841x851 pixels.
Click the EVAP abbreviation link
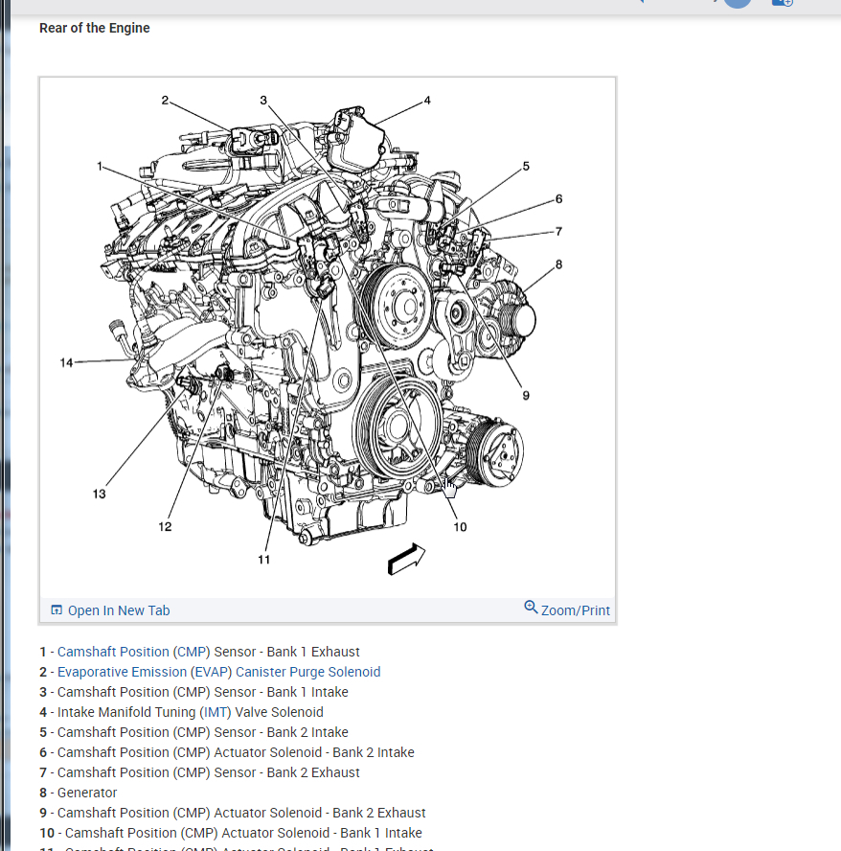(212, 672)
